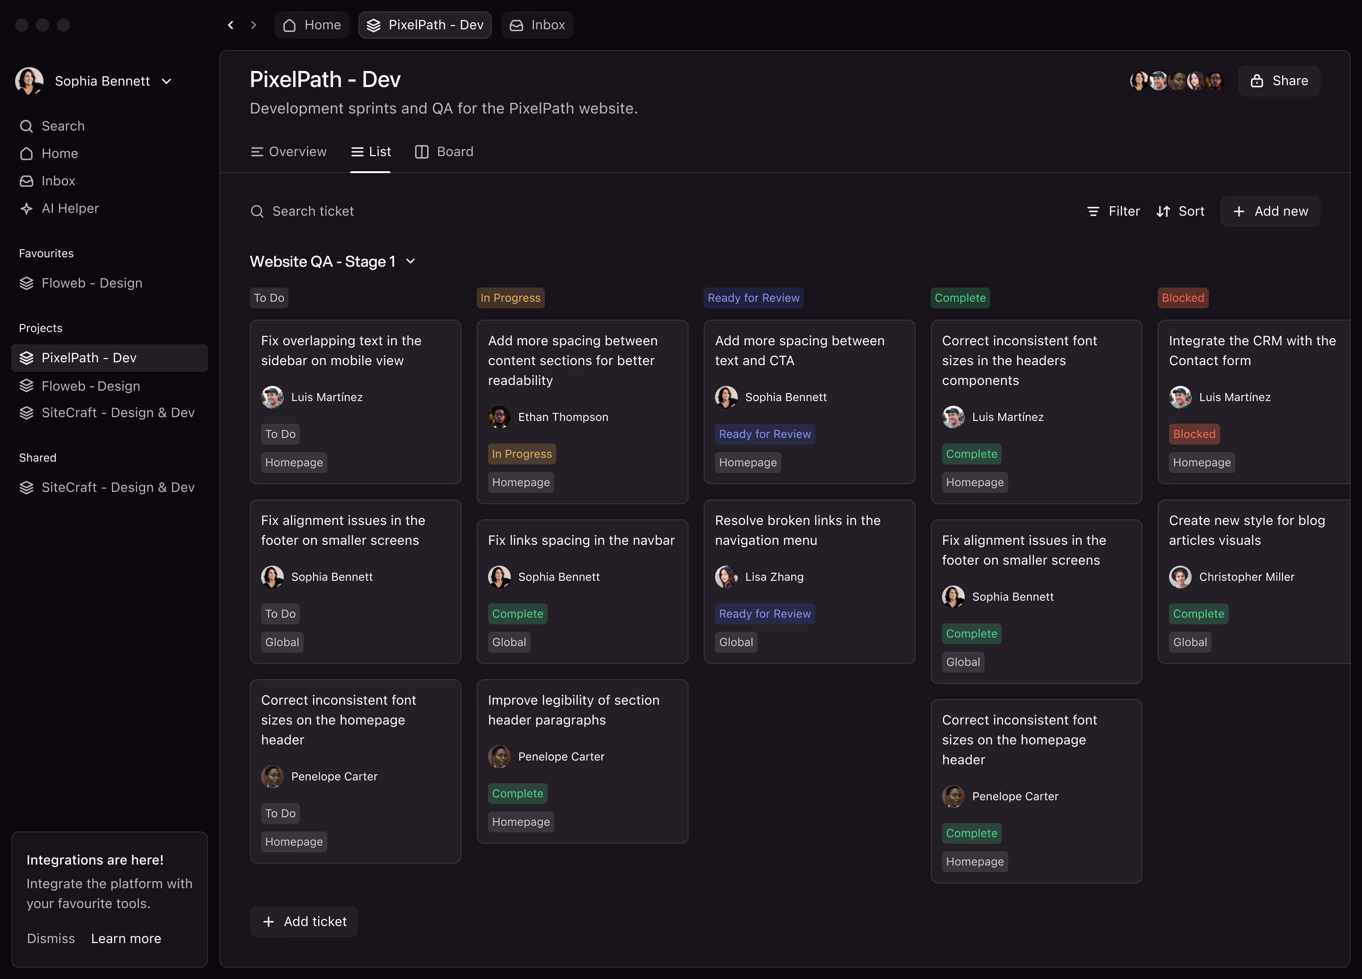Screen dimensions: 1362x979
Task: Collapse the Website QA - Stage 1 section
Action: pyautogui.click(x=411, y=261)
